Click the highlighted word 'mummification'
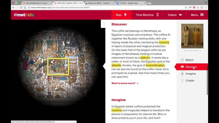The height and width of the screenshot is (123, 219). 155,65
